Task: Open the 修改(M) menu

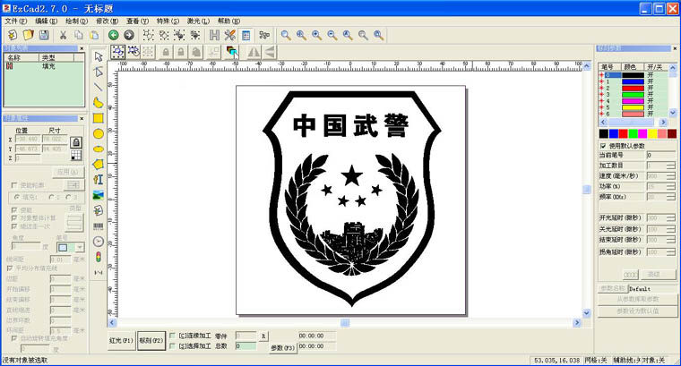Action: coord(107,21)
